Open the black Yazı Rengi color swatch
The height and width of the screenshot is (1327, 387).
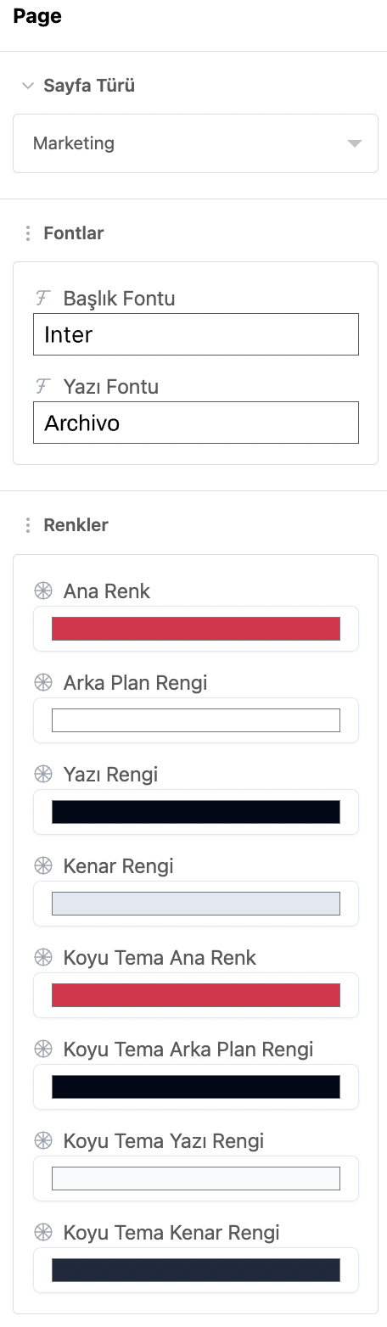pyautogui.click(x=196, y=812)
